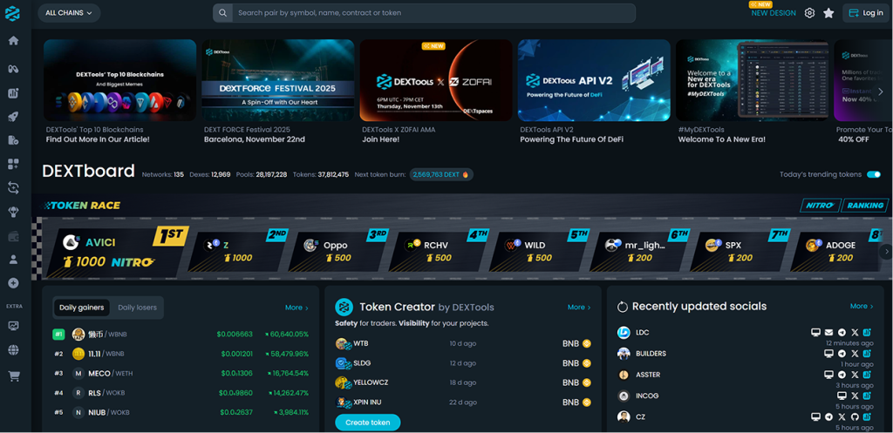
Task: Open LDC's Telegram icon link
Action: 842,333
